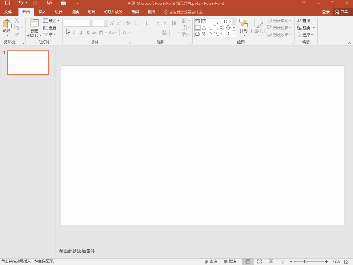Click the scissors Cut icon
The height and width of the screenshot is (265, 353).
pyautogui.click(x=17, y=21)
